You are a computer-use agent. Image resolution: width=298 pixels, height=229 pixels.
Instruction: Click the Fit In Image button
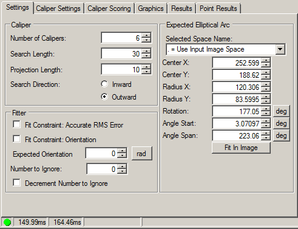click(241, 148)
